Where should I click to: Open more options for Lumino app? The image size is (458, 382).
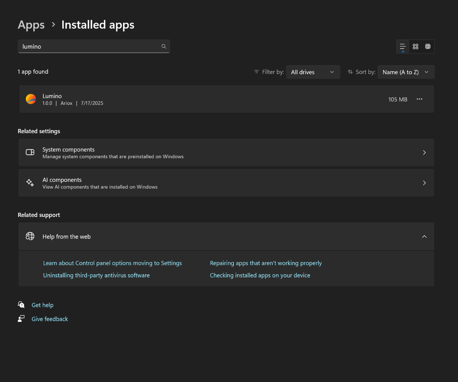tap(419, 99)
